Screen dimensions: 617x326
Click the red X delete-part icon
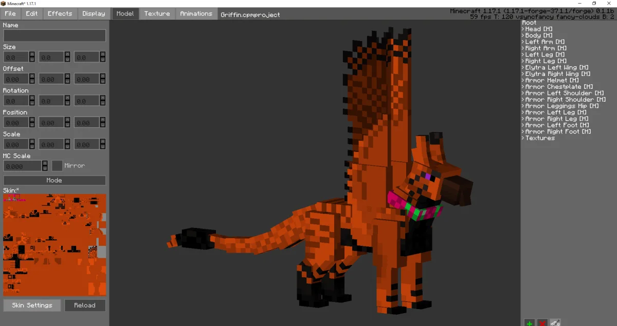click(x=542, y=322)
